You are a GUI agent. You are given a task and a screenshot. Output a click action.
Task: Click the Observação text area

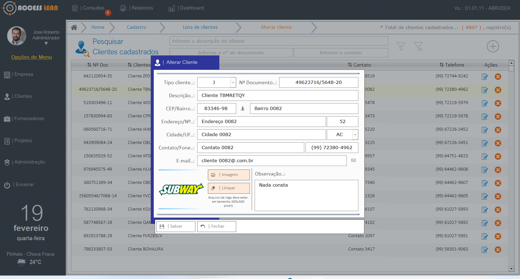click(306, 195)
